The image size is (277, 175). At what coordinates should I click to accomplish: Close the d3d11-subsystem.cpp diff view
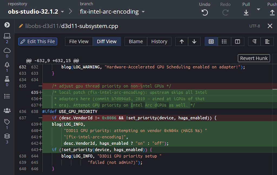pyautogui.click(x=270, y=26)
